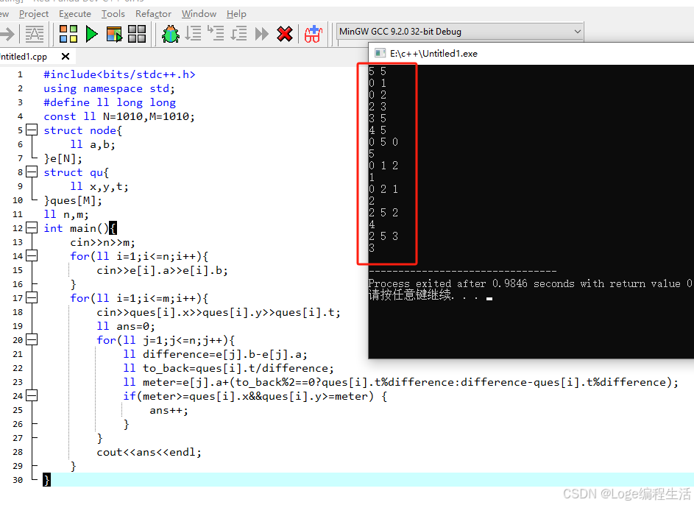Click the 'cin>>e[i].a>>e[i].b;' line
694x505 pixels.
(x=163, y=270)
